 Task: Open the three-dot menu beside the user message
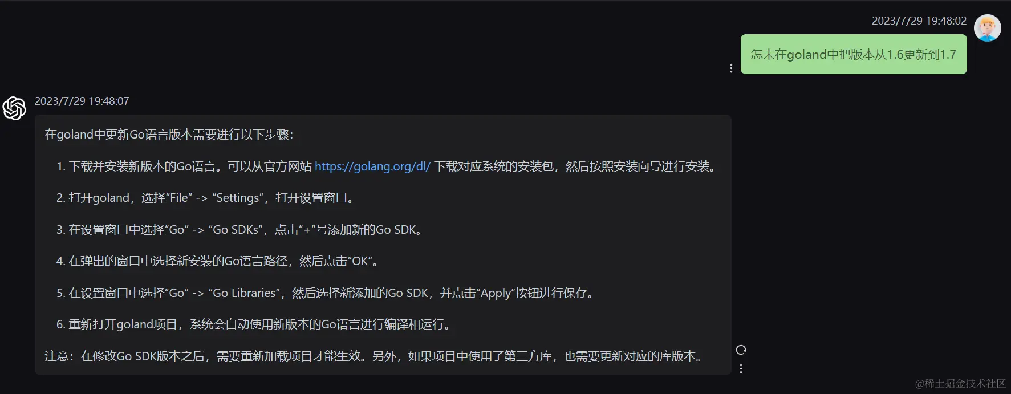click(731, 68)
